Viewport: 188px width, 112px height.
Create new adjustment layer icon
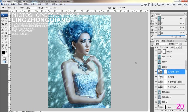point(173,111)
